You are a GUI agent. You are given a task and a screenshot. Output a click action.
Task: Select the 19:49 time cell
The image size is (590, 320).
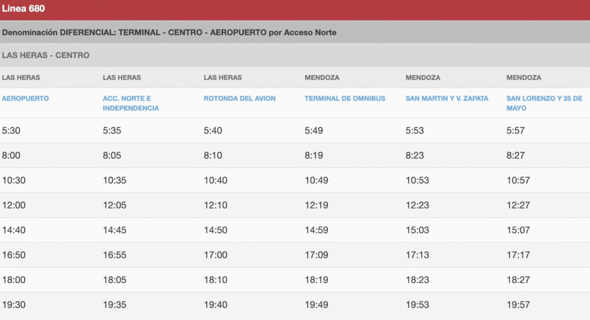click(x=316, y=305)
